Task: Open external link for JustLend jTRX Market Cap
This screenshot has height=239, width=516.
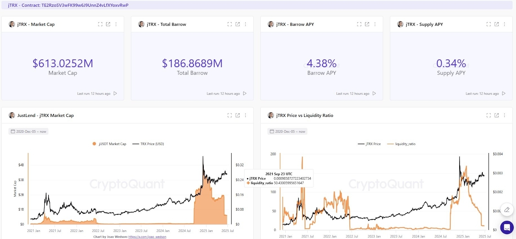Action: [238, 115]
